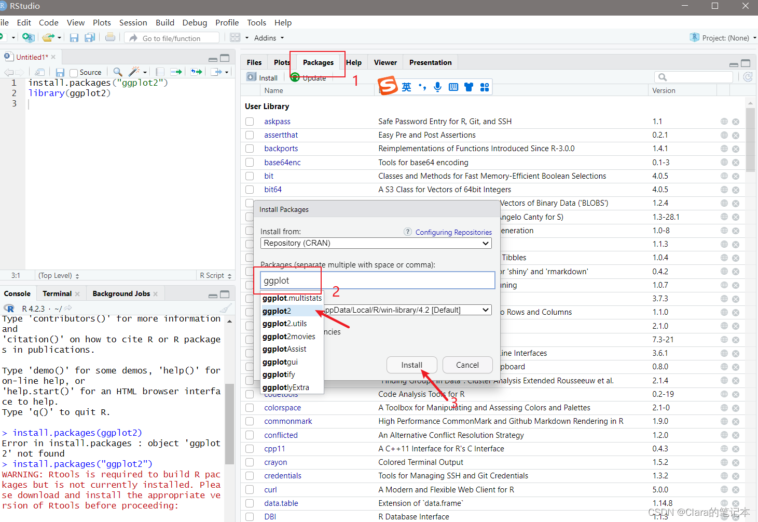Click the package names input field
This screenshot has width=758, height=522.
coord(378,280)
